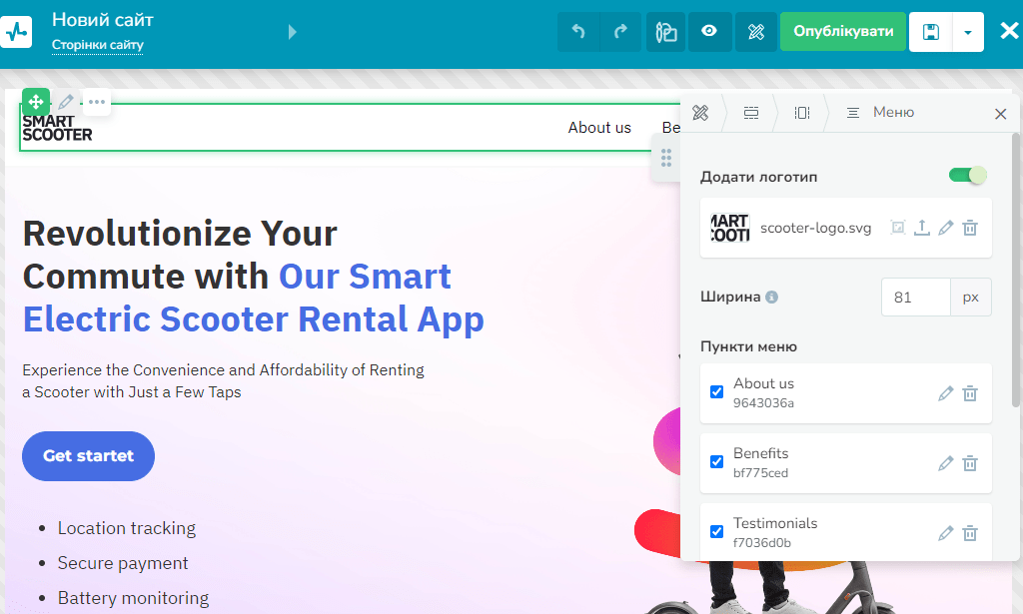This screenshot has height=614, width=1023.
Task: Click the redo arrow in top toolbar
Action: (621, 32)
